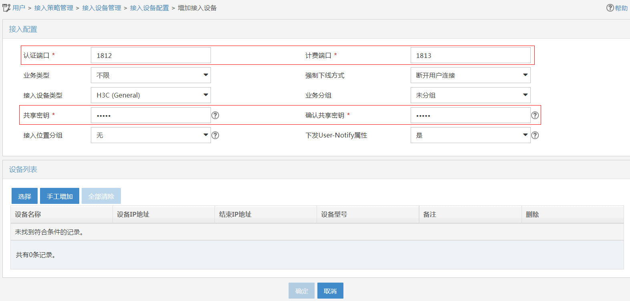The height and width of the screenshot is (301, 630).
Task: Click the 手工增加 button
Action: (60, 196)
